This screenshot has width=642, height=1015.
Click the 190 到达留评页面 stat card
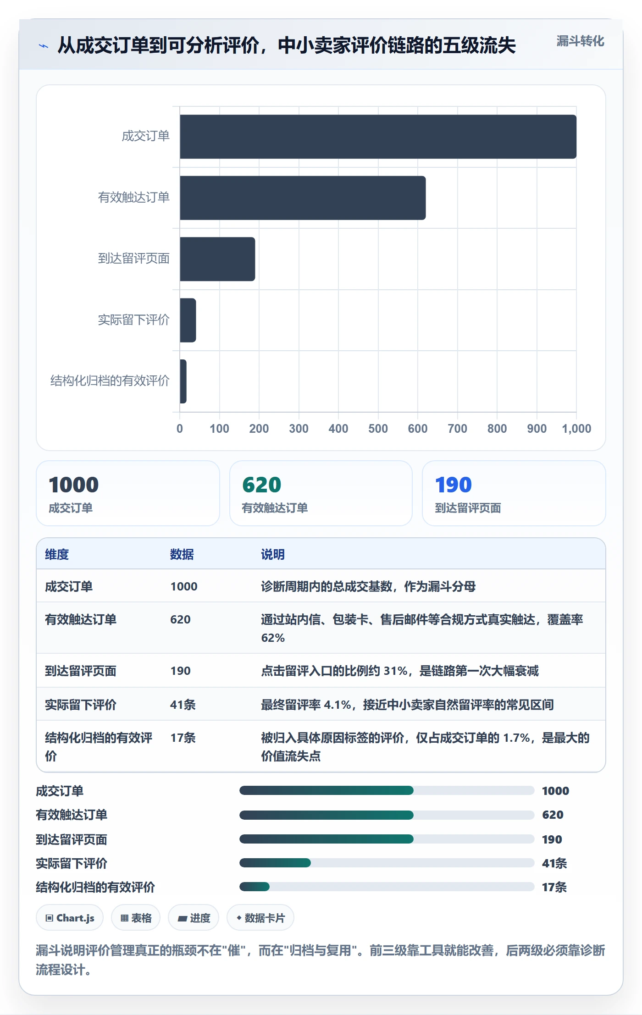coord(514,493)
